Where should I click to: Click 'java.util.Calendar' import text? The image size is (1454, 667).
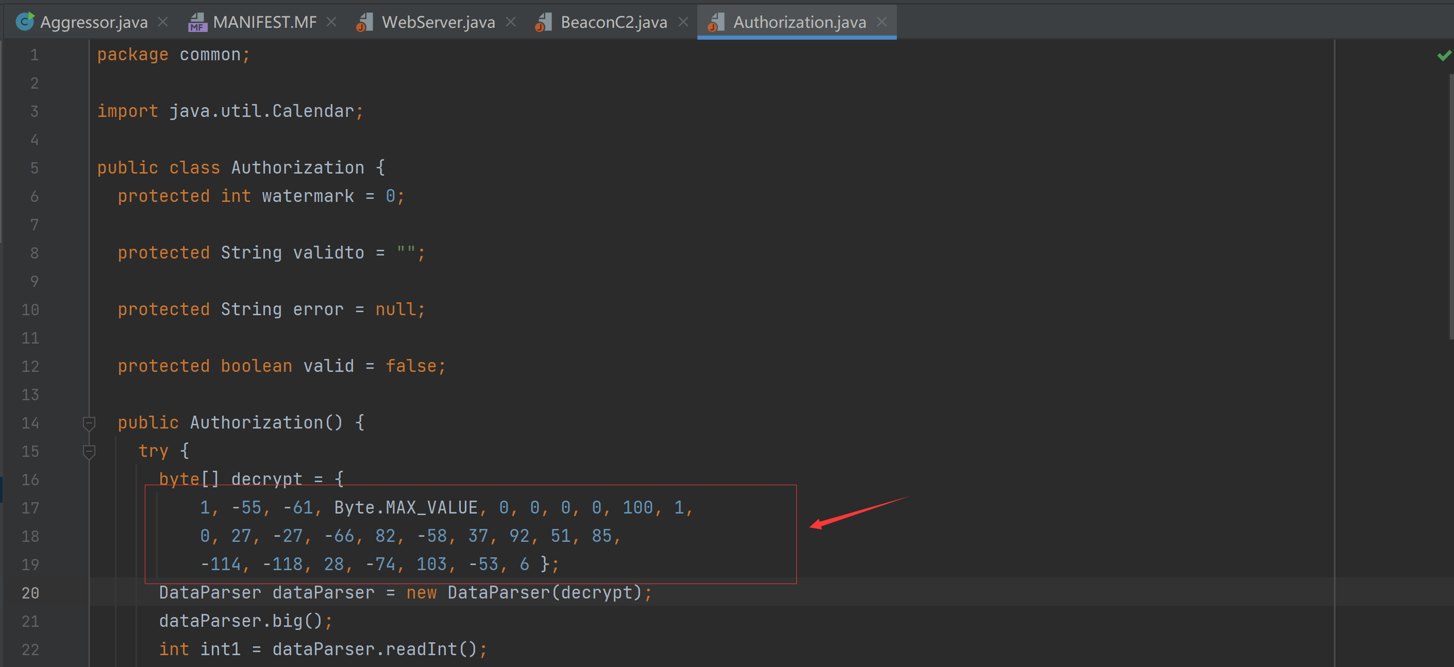[261, 111]
